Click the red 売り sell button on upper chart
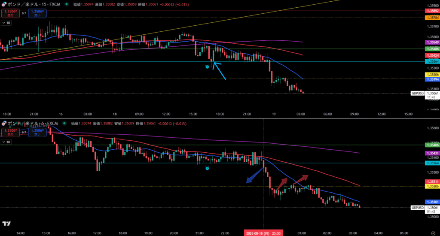This screenshot has height=236, width=440. coord(8,13)
